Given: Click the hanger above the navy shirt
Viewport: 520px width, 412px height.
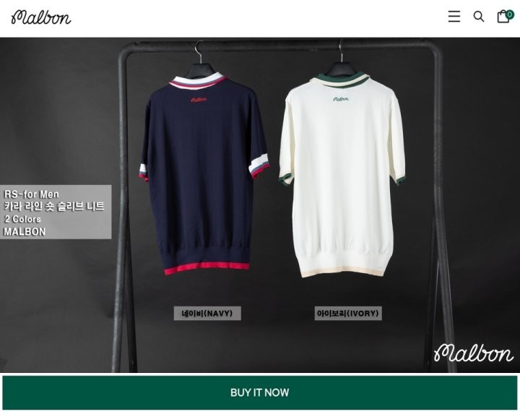Looking at the screenshot, I should click(x=201, y=58).
